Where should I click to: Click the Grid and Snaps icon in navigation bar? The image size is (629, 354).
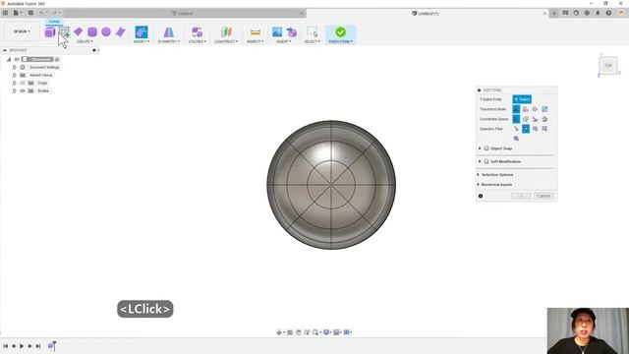tap(336, 332)
